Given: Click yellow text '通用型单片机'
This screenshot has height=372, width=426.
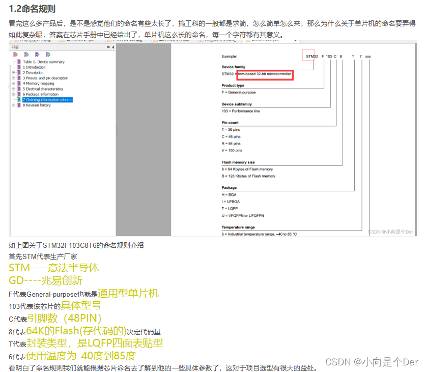Looking at the screenshot, I should tap(128, 294).
